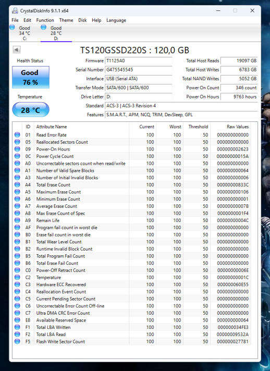
Task: Select 'Minimum Erase Count' row text
Action: (x=58, y=199)
